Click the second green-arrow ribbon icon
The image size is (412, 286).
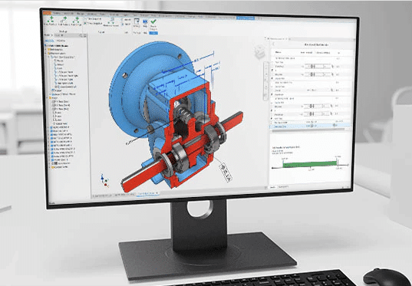[x=64, y=20]
